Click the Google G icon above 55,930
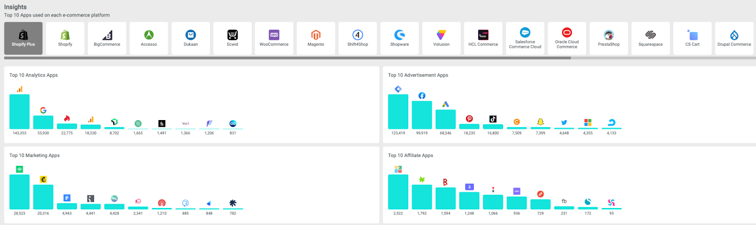The image size is (756, 225). point(43,110)
